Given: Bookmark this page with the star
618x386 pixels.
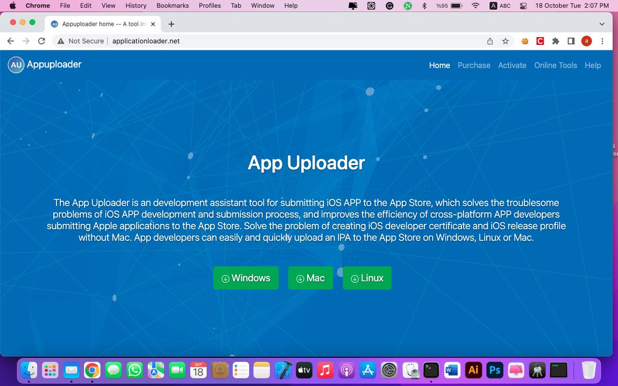Looking at the screenshot, I should [x=506, y=41].
